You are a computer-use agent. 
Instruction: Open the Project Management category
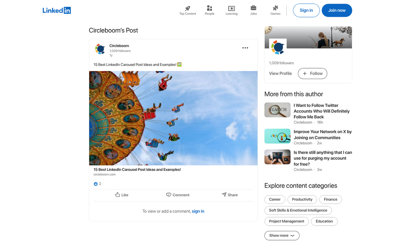click(286, 221)
